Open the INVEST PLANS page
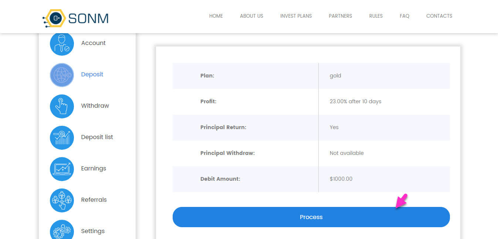 pos(296,16)
